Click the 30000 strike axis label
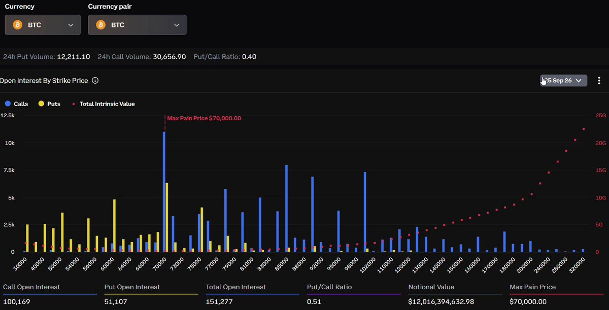Viewport: 609px width, 310px height. pyautogui.click(x=20, y=264)
